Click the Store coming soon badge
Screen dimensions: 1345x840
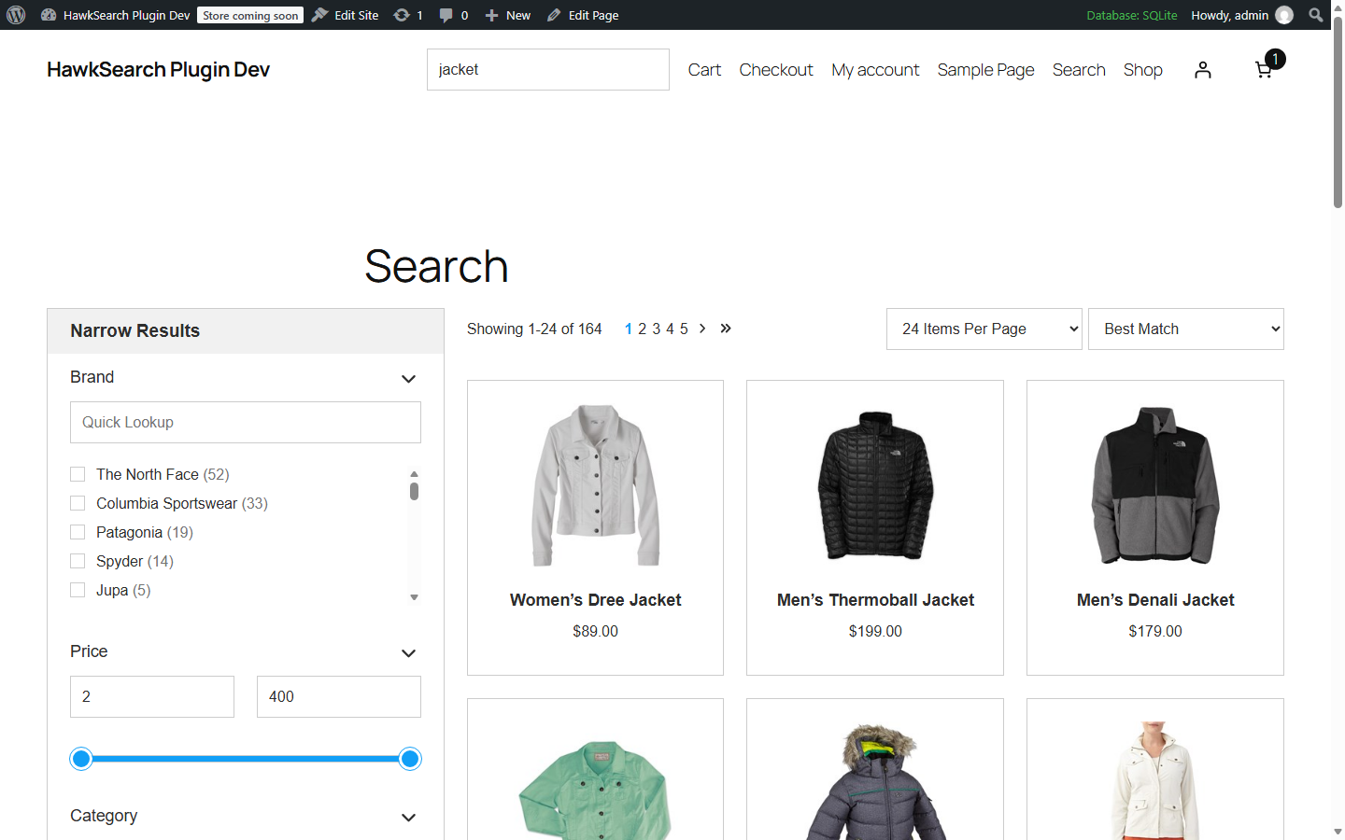tap(250, 15)
